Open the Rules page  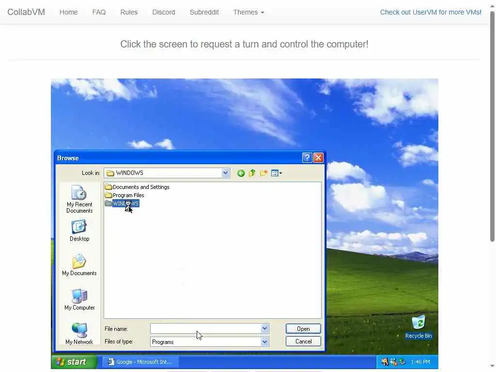(129, 12)
